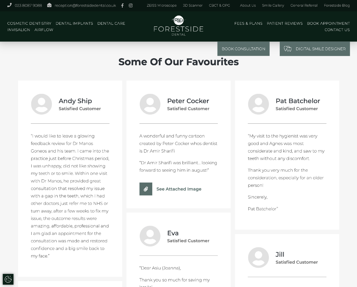Image resolution: width=357 pixels, height=287 pixels.
Task: Click the cookie settings icon
Action: pyautogui.click(x=8, y=279)
